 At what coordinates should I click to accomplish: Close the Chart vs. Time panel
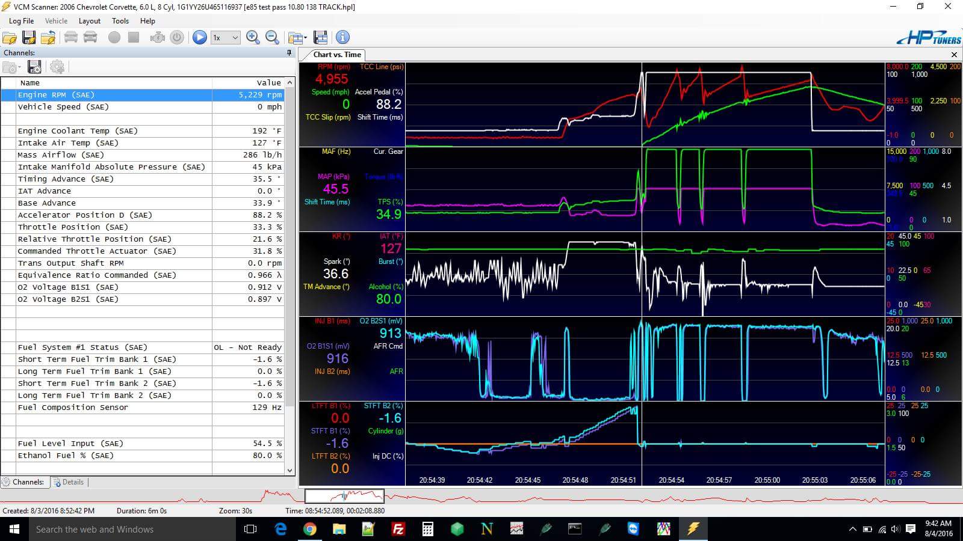pos(954,55)
